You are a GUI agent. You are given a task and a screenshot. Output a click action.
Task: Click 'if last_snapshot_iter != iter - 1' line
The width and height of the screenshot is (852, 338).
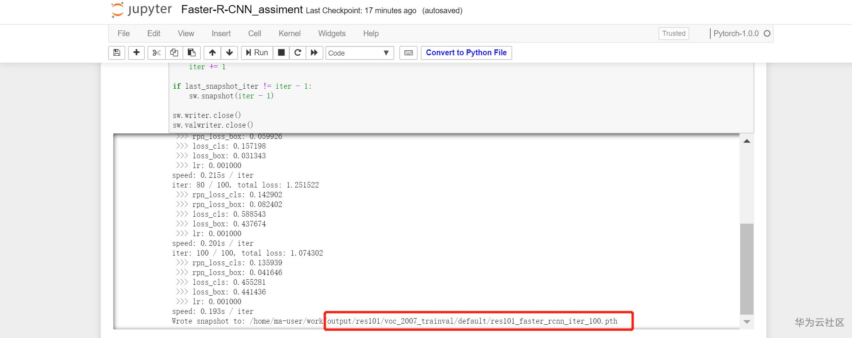pyautogui.click(x=242, y=86)
